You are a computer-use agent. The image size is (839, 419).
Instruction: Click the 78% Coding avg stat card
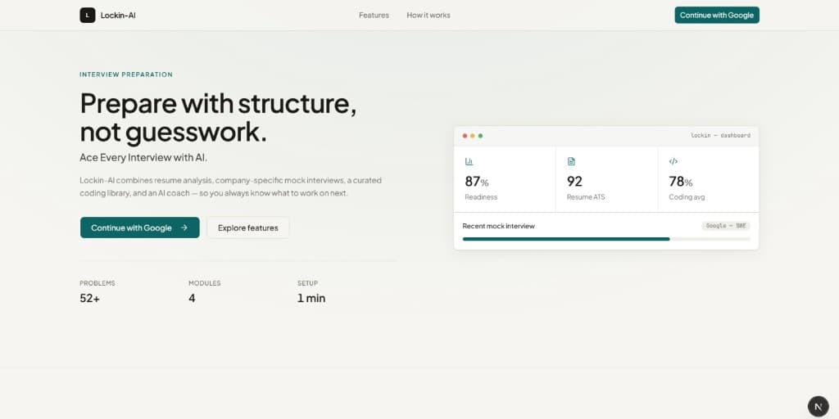pyautogui.click(x=709, y=179)
